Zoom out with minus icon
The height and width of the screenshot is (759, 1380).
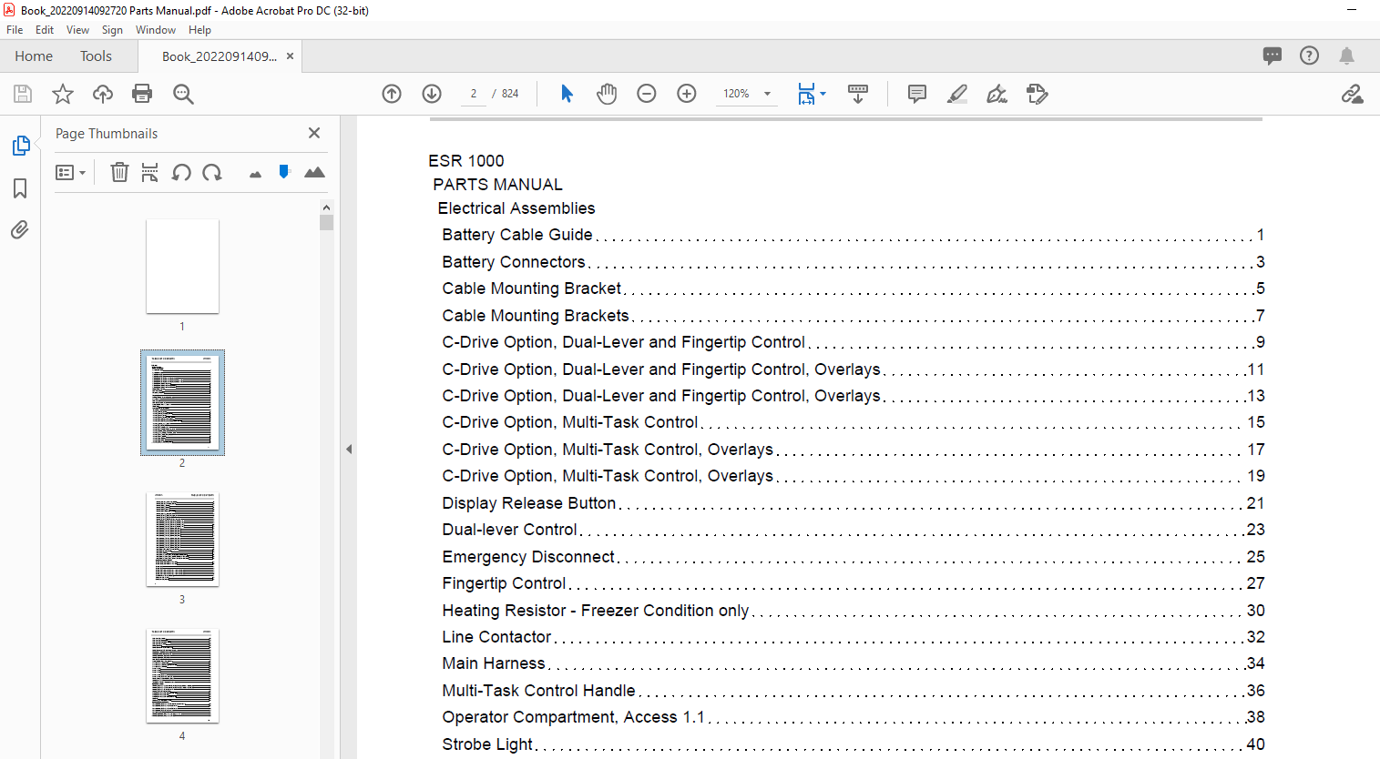(x=647, y=94)
